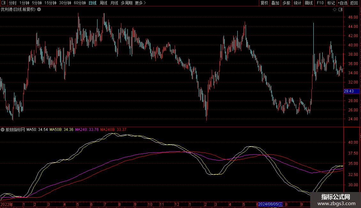Switch to the 分时 intraday view
The image size is (361, 208).
(12, 3)
